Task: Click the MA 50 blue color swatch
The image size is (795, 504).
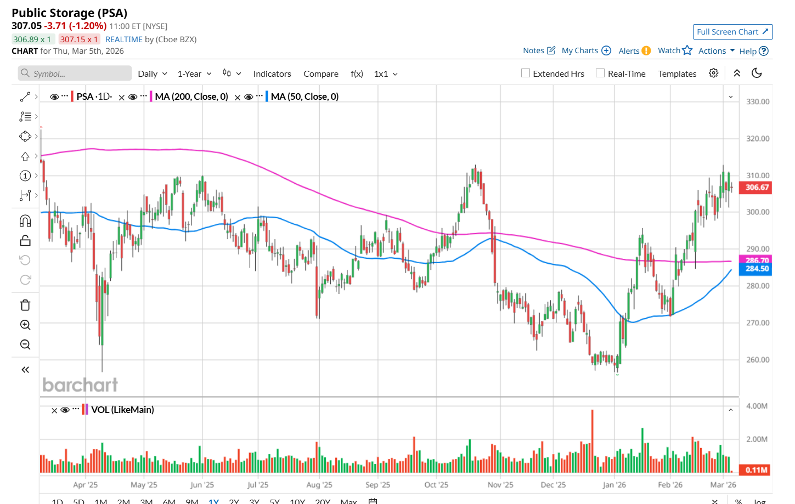Action: [267, 97]
